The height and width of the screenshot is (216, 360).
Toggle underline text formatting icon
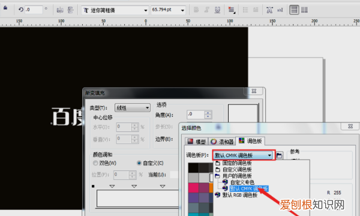click(217, 10)
